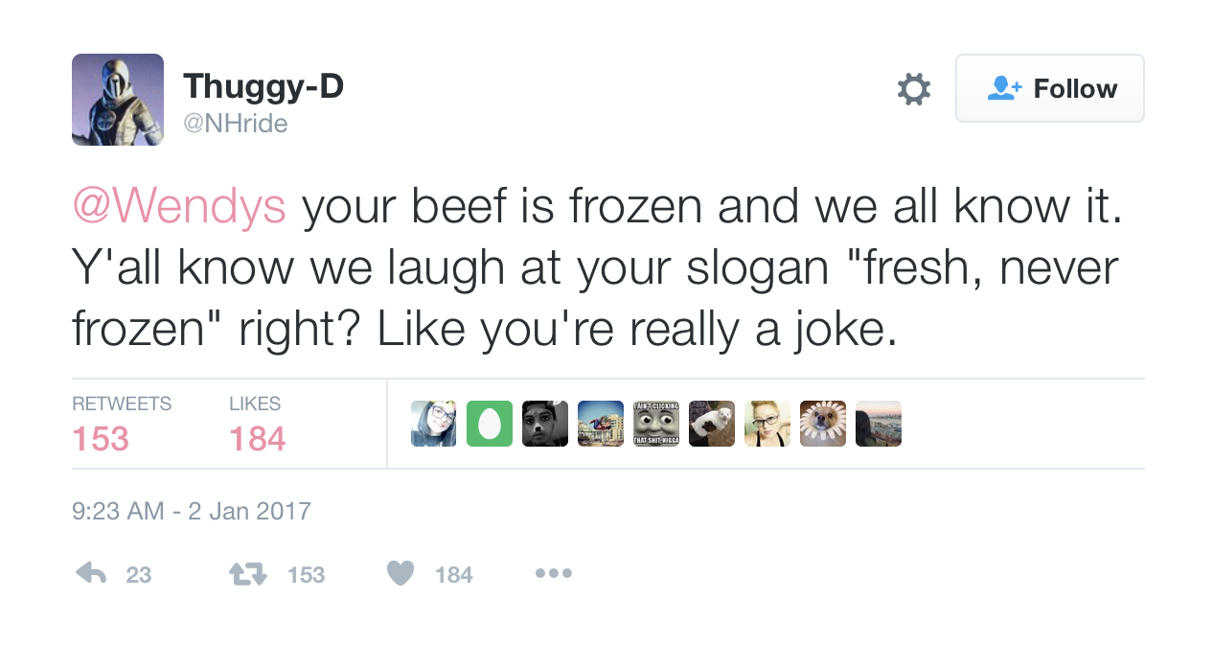Open the @Wendys mention link
This screenshot has width=1213, height=646.
179,206
